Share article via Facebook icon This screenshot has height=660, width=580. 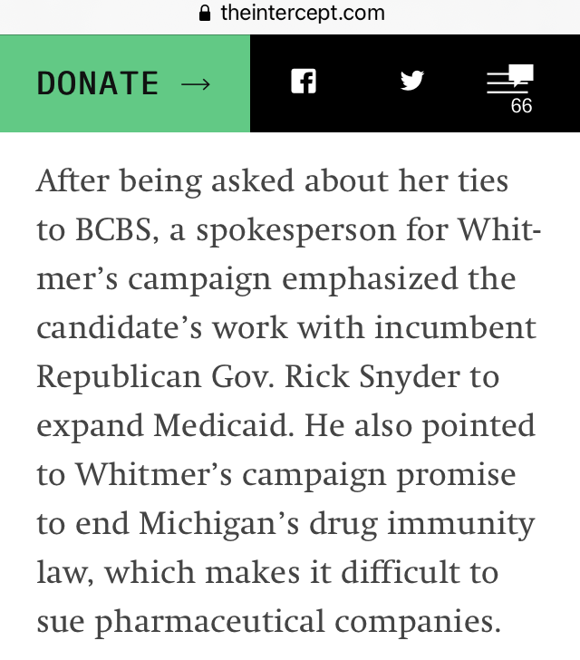point(304,82)
